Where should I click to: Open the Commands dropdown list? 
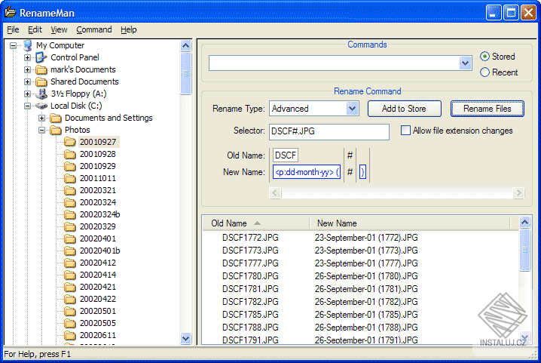point(466,63)
